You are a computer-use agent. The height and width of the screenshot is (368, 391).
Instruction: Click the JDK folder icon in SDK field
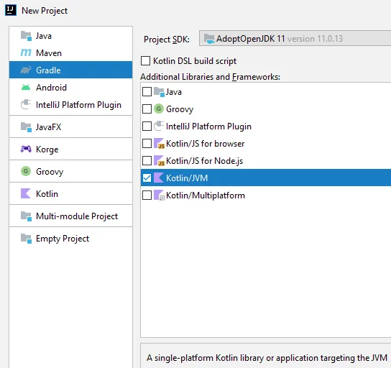[209, 39]
